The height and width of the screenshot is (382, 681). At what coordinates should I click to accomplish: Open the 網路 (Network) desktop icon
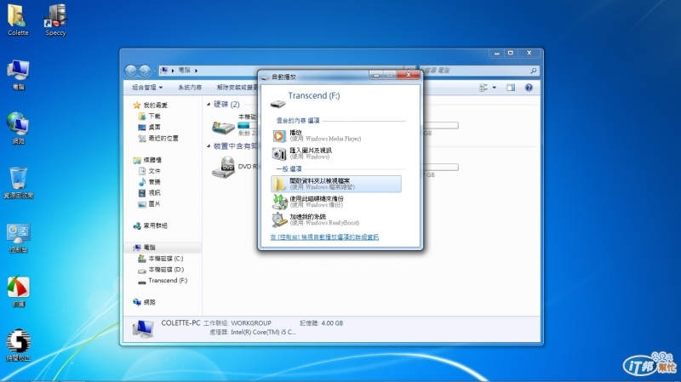18,128
